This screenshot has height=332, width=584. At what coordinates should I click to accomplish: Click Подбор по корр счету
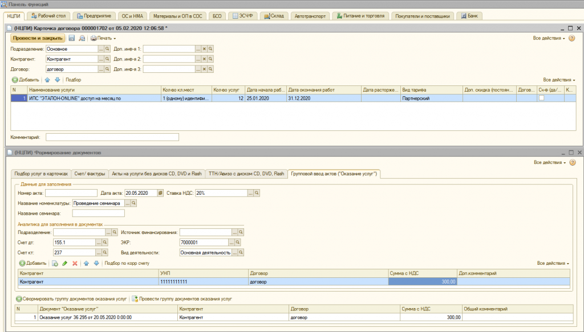[127, 264]
